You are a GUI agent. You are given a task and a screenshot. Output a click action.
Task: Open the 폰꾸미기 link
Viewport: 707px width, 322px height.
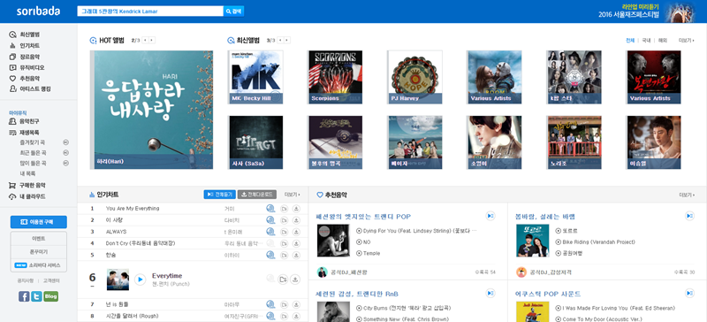pos(38,251)
